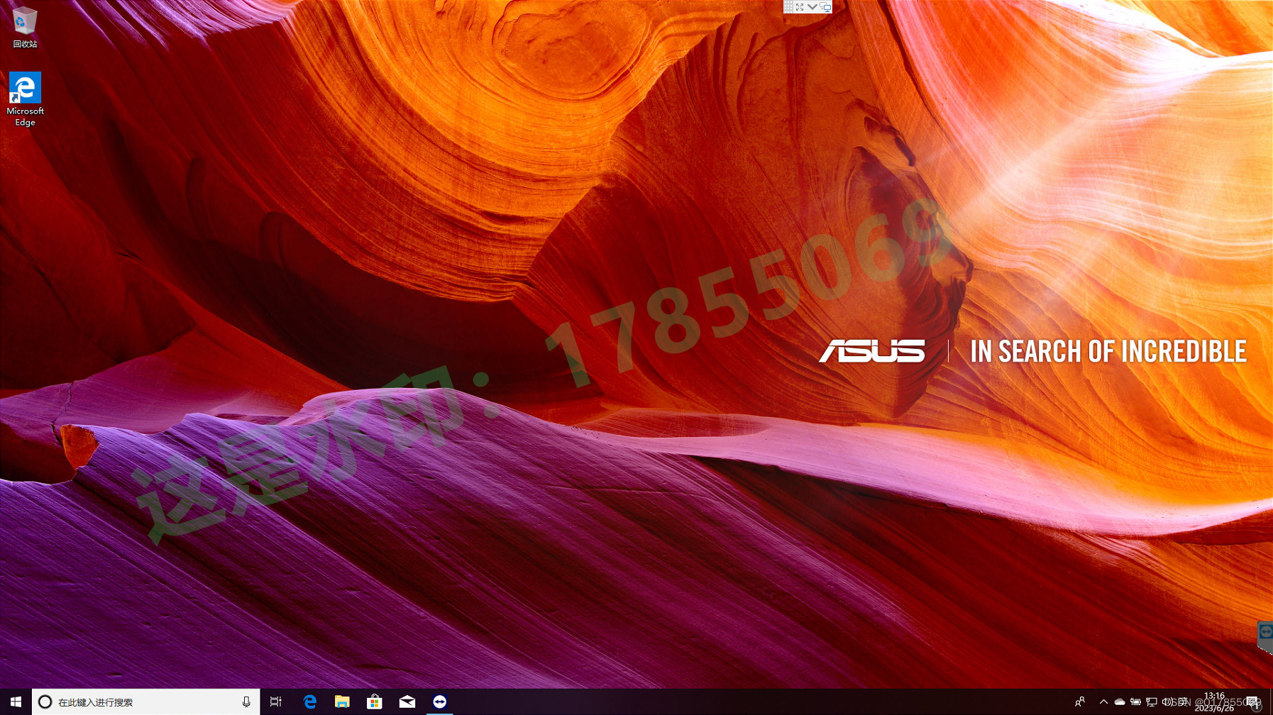The width and height of the screenshot is (1273, 715).
Task: Select the Microsoft Edge desktop shortcut
Action: [x=25, y=99]
